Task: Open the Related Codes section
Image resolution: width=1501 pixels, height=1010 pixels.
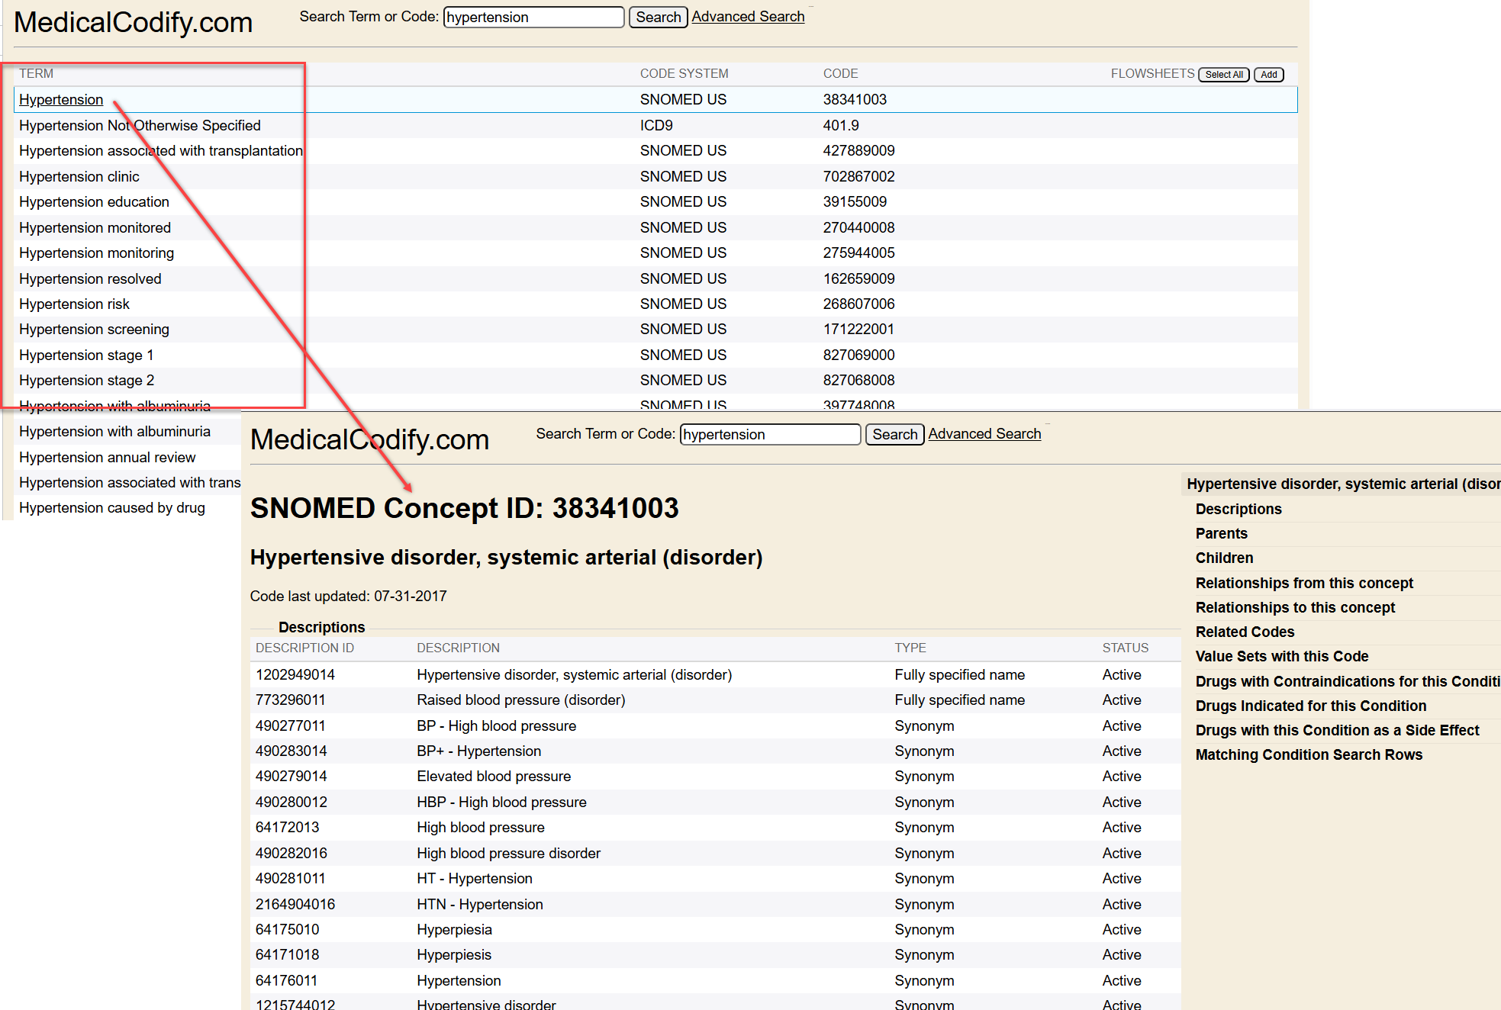Action: point(1245,632)
